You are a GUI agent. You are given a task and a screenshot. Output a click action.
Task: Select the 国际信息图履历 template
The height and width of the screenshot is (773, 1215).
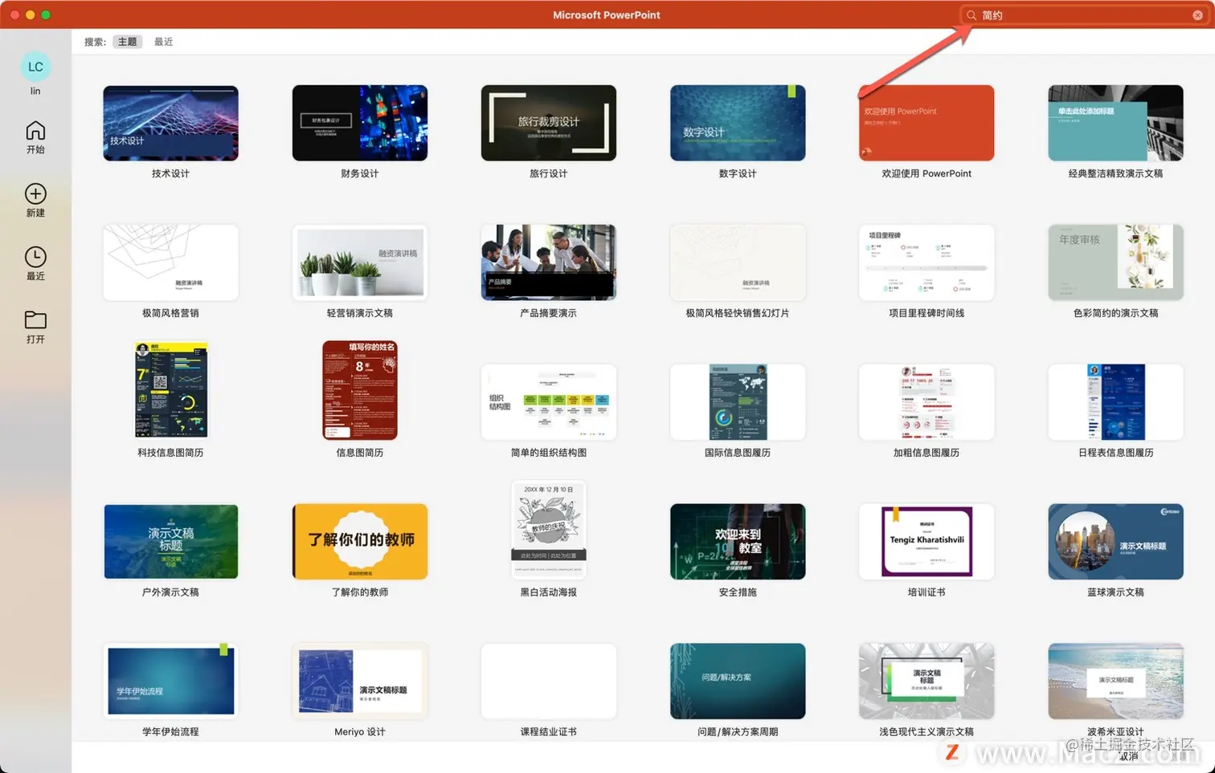(738, 402)
